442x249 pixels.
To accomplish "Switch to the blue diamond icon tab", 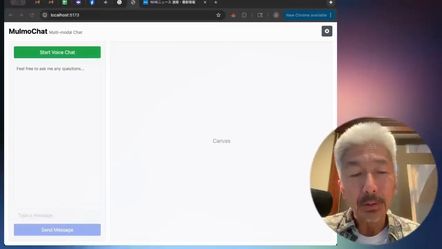I will (106, 2).
